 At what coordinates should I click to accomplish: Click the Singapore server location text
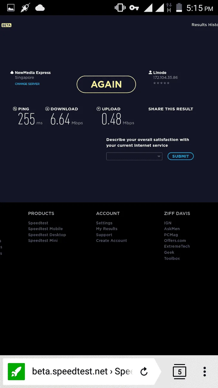point(25,78)
